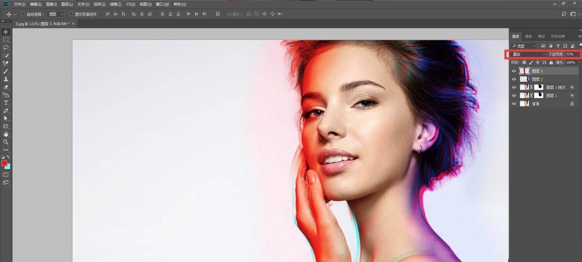Viewport: 582px width, 262px height.
Task: Open the 图层 auto-select target dropdown
Action: click(56, 14)
